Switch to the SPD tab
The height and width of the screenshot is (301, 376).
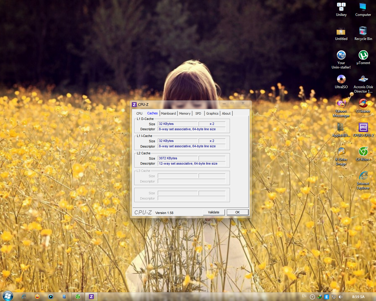tap(198, 113)
